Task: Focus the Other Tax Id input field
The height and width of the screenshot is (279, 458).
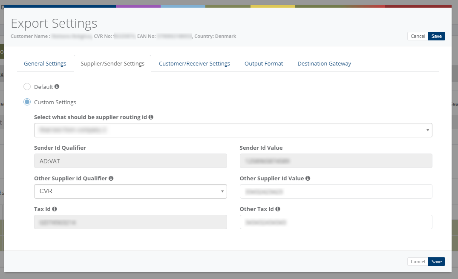Action: [336, 222]
